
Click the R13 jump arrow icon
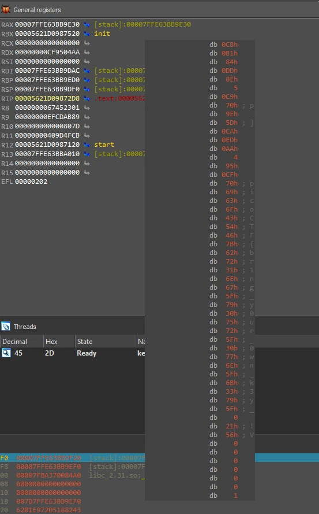click(x=87, y=154)
